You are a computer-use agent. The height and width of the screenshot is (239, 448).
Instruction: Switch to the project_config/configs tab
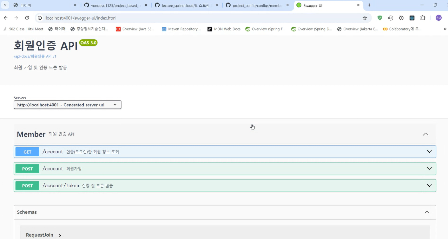[257, 5]
